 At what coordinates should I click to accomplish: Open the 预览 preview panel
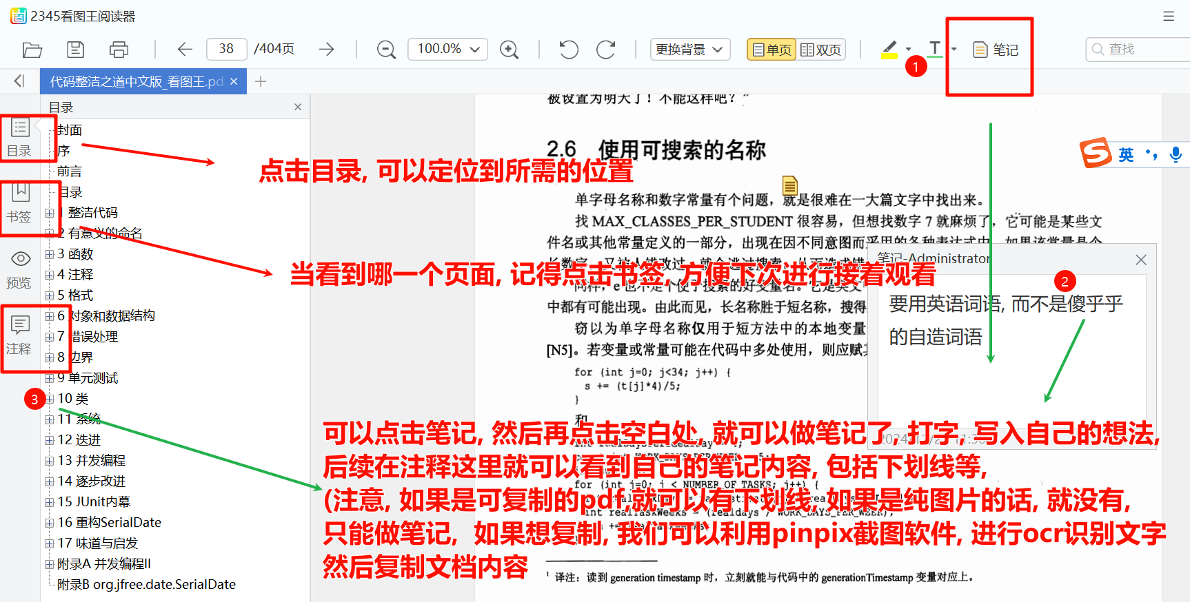[x=19, y=270]
